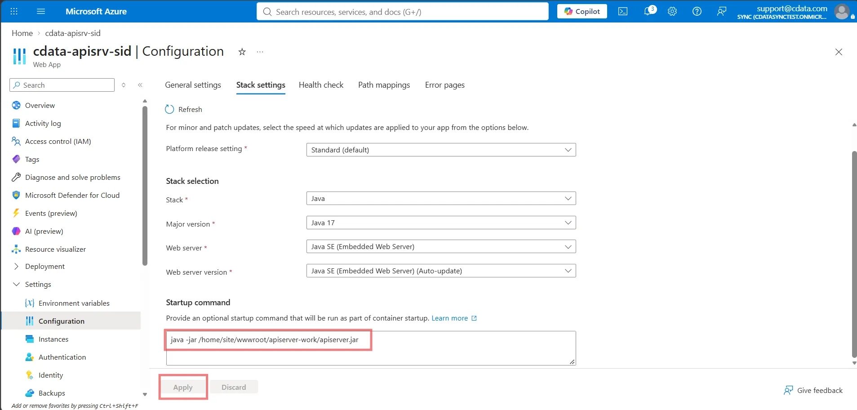
Task: Open the portal hamburger menu
Action: tap(41, 11)
